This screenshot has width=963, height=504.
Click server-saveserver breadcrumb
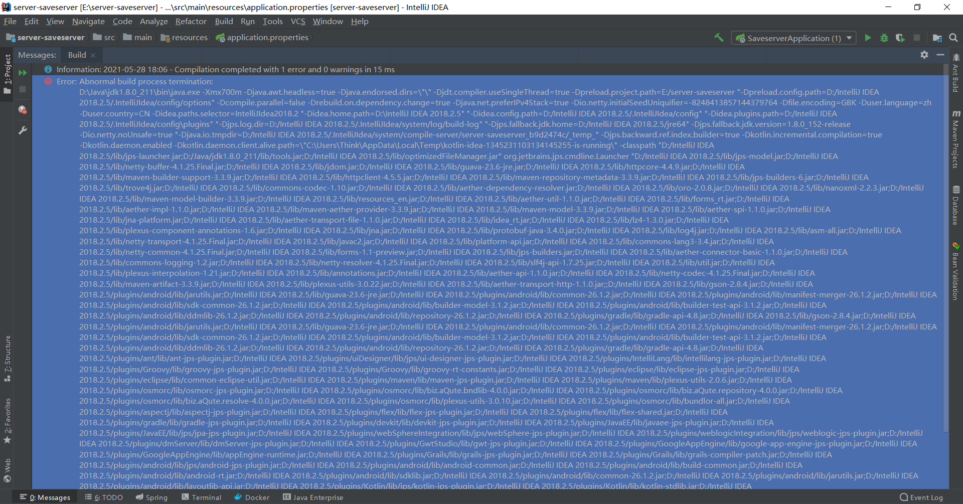click(x=45, y=38)
